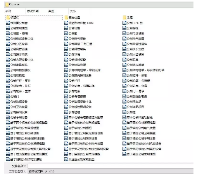The width and height of the screenshot is (202, 174).
Task: Sort files by the 类型 column header
Action: click(51, 11)
